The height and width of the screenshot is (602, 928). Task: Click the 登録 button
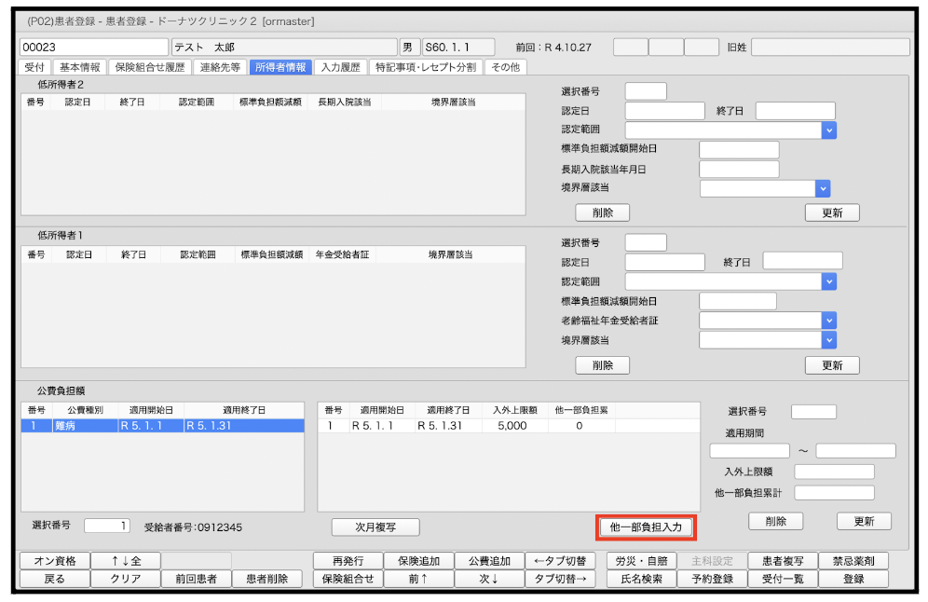pyautogui.click(x=853, y=579)
